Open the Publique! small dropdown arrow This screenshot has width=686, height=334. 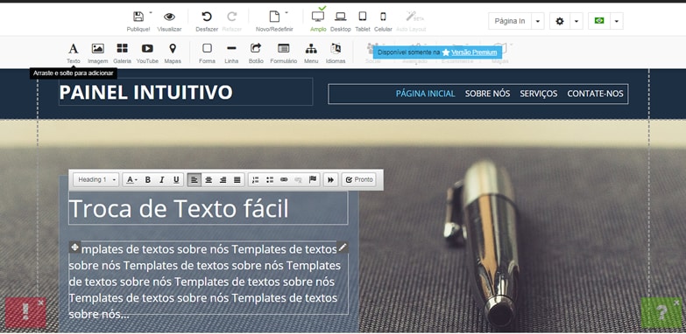click(151, 12)
